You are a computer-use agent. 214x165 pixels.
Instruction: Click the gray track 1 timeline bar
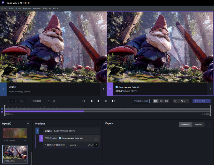(108, 109)
